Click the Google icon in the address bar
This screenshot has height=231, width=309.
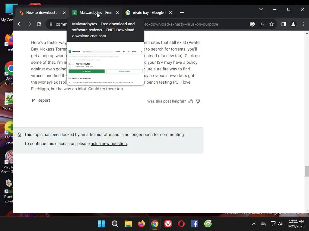coord(252,24)
